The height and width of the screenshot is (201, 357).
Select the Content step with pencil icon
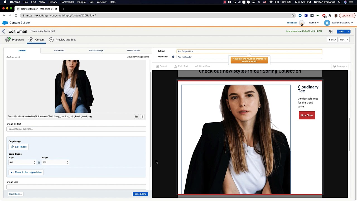click(x=37, y=40)
